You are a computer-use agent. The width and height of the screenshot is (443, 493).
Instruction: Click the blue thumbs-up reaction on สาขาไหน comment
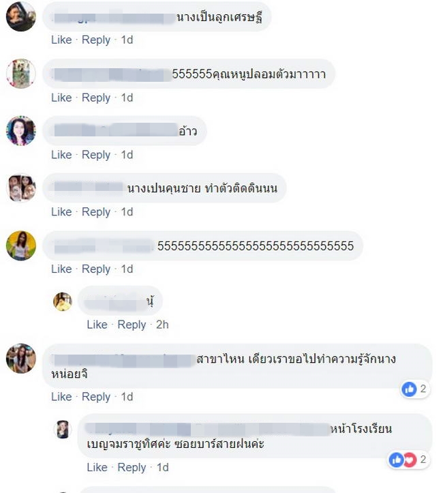tap(409, 389)
